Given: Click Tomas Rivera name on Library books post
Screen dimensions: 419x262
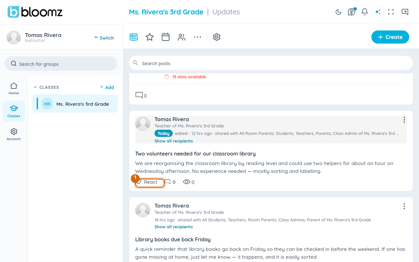Looking at the screenshot, I should (x=172, y=206).
